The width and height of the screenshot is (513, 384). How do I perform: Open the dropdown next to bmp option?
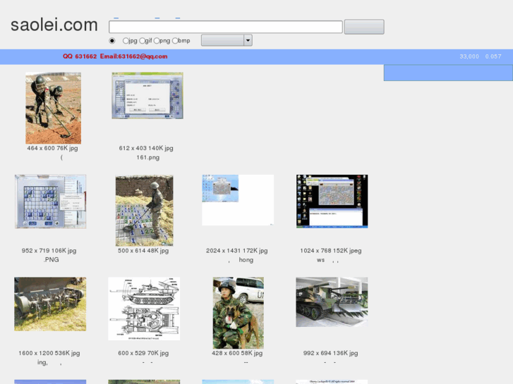[227, 41]
